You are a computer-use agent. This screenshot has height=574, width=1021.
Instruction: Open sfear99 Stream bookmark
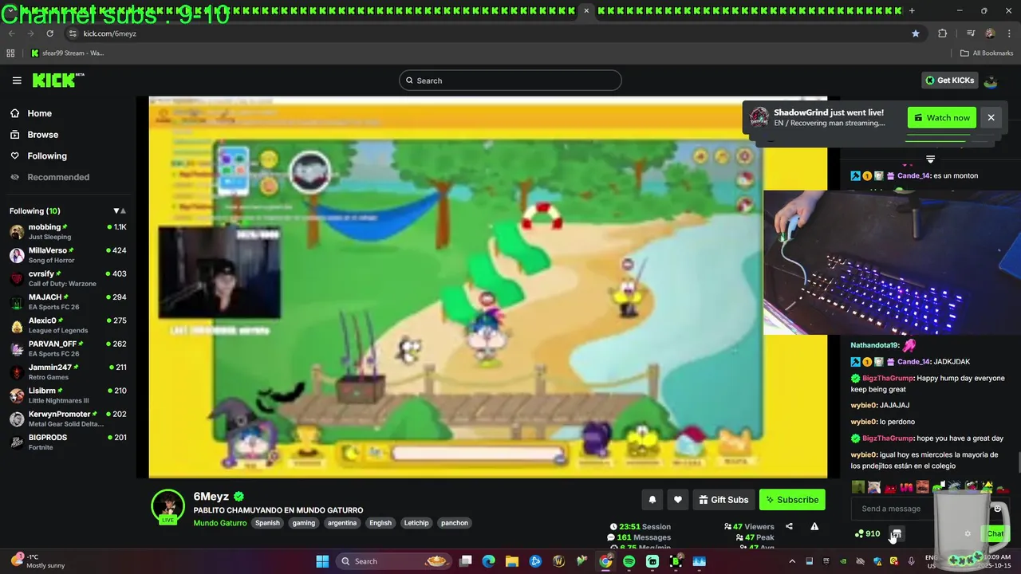(68, 53)
